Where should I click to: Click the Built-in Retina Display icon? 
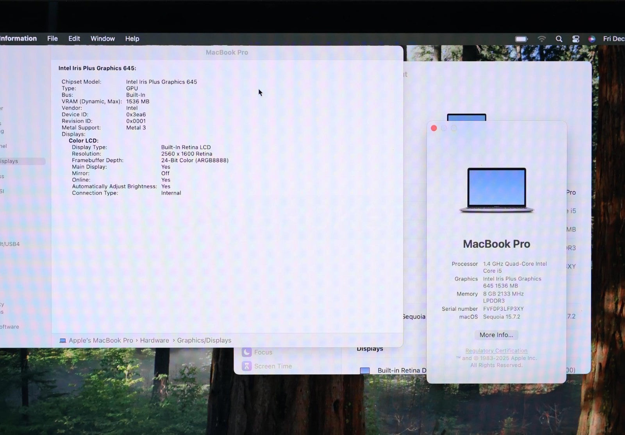point(365,371)
